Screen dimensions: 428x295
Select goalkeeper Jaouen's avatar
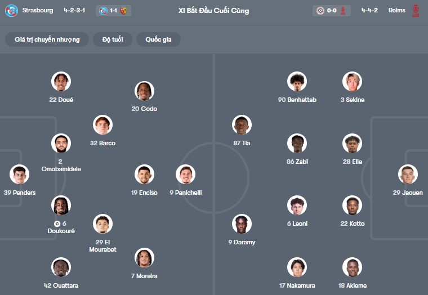408,175
